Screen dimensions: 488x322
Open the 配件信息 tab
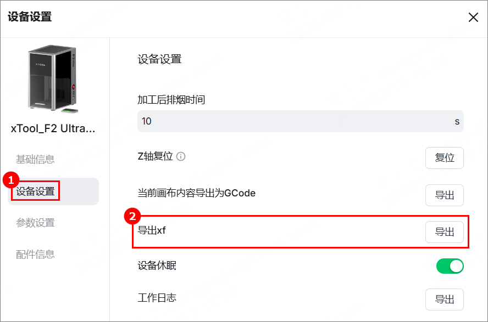point(35,255)
